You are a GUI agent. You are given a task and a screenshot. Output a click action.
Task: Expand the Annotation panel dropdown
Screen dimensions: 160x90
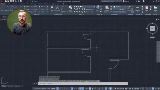(58, 14)
